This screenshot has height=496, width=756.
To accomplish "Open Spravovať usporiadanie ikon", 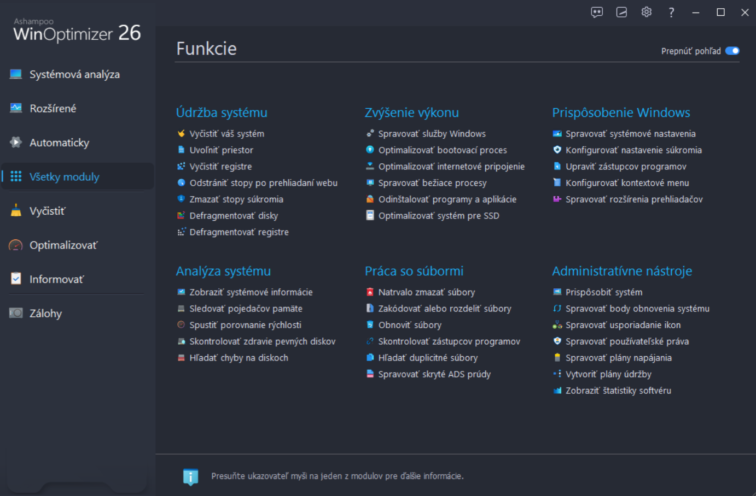I will pyautogui.click(x=623, y=325).
